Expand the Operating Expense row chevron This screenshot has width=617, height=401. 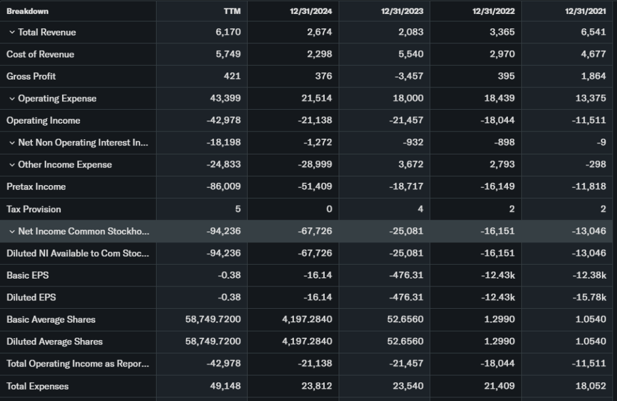[11, 99]
